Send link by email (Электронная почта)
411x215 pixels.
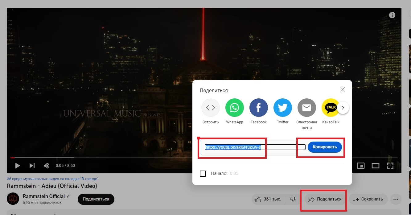coord(307,108)
